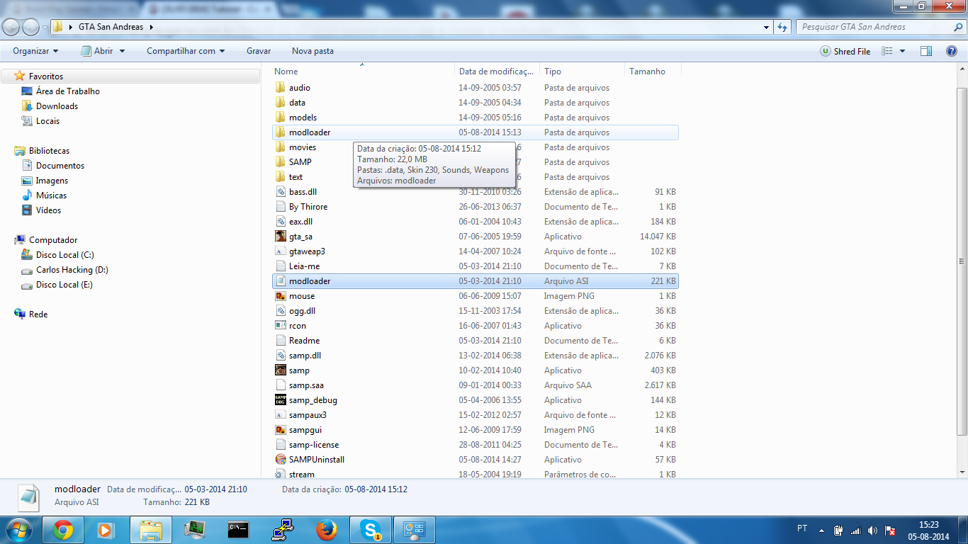Open the data folder icon
The width and height of the screenshot is (968, 544).
281,103
